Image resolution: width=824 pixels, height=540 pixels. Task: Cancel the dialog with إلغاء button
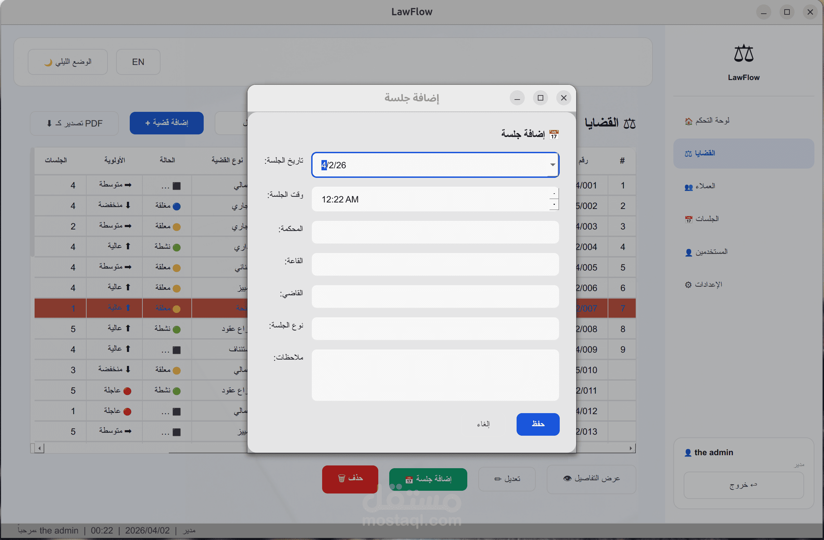tap(483, 424)
